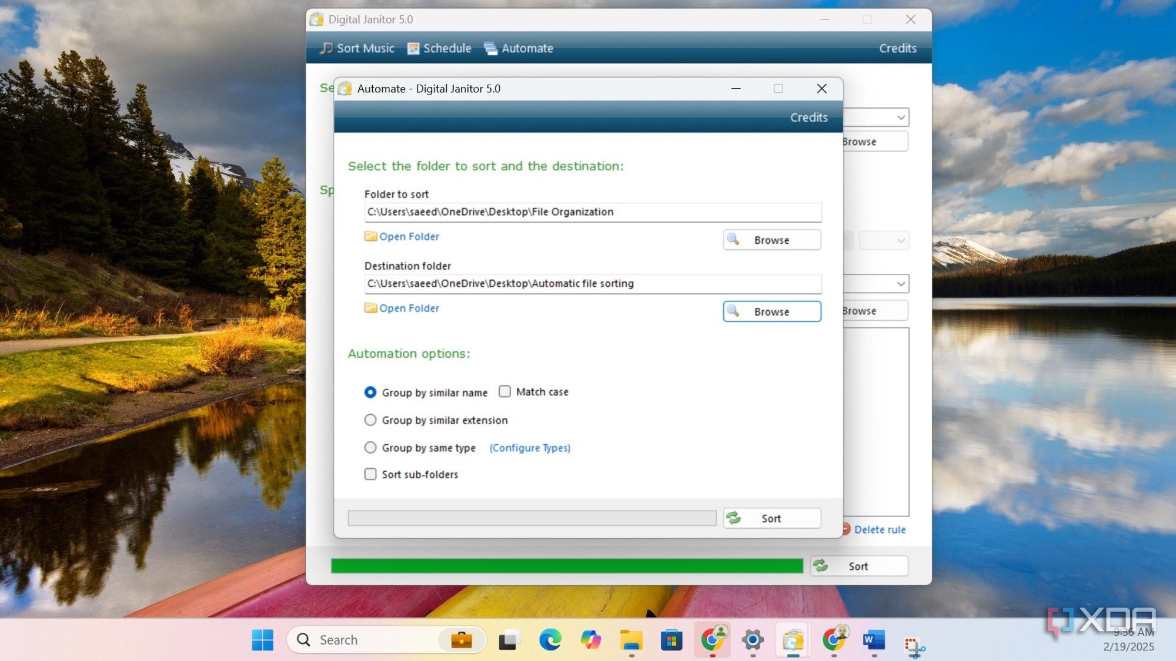The width and height of the screenshot is (1176, 661).
Task: Click the folder icon beside the Destination folder Open Folder link
Action: point(370,308)
